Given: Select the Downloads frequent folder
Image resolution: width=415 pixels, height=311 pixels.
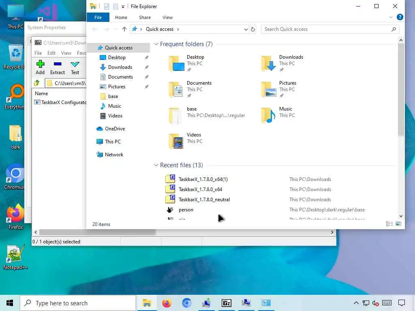Looking at the screenshot, I should (282, 63).
